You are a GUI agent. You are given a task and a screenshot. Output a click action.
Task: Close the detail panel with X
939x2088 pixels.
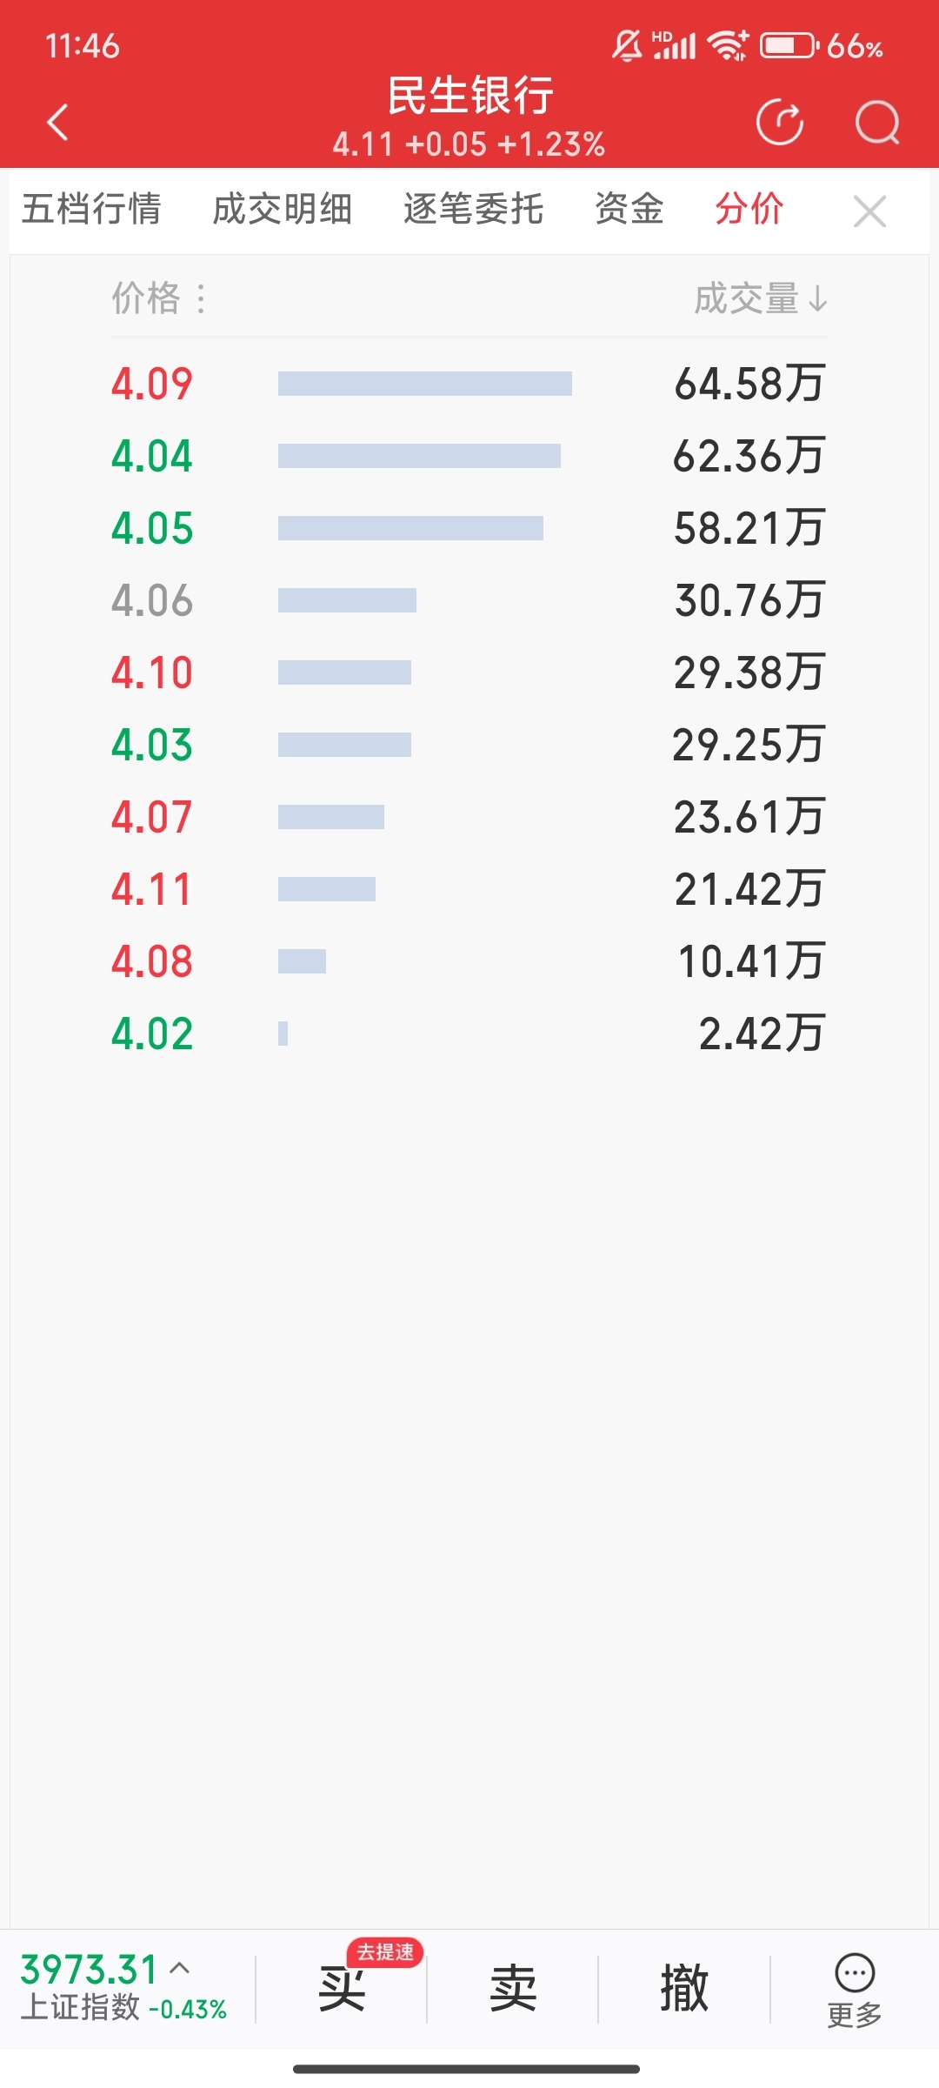click(x=869, y=211)
